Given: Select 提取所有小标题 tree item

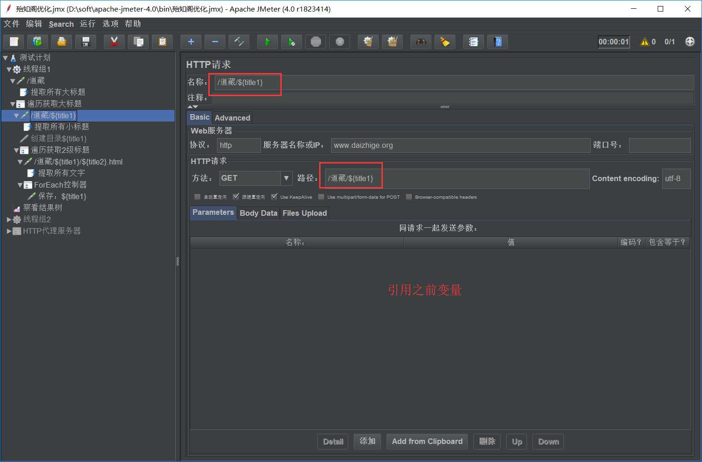Looking at the screenshot, I should tap(61, 127).
